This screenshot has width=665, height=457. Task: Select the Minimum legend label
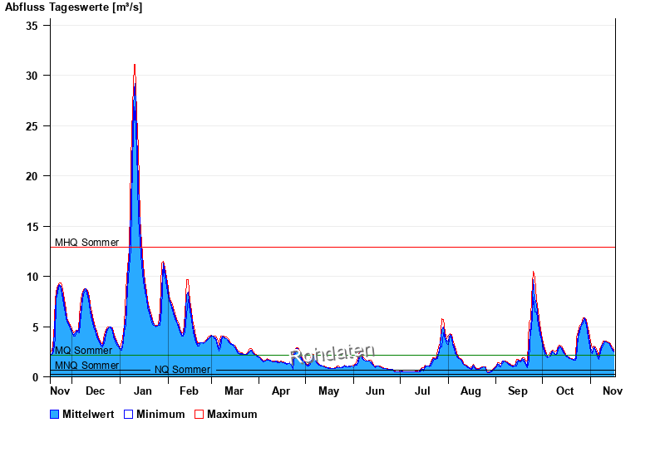point(160,415)
